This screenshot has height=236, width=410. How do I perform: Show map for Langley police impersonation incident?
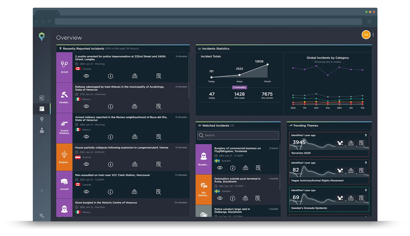tap(135, 76)
